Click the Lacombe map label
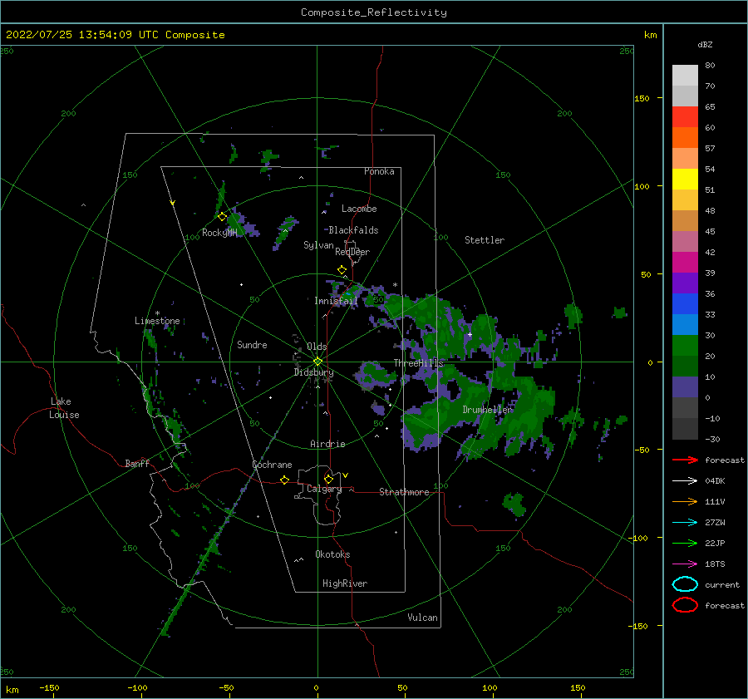 click(359, 209)
